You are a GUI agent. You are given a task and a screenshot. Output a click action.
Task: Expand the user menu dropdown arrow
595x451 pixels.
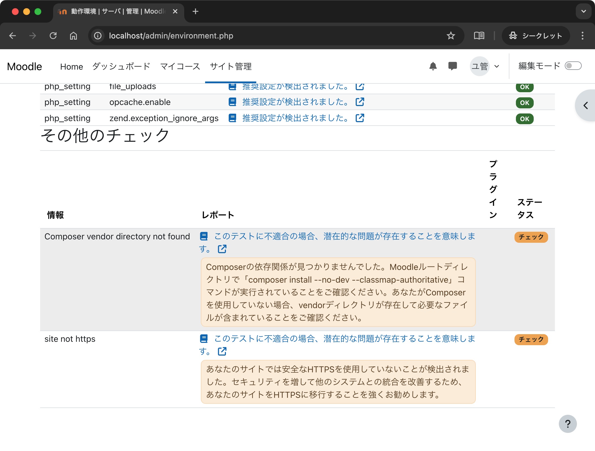[497, 66]
